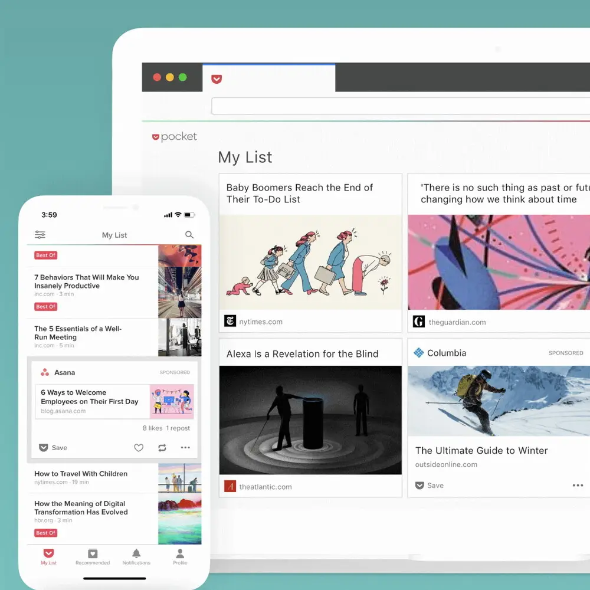Click the Pocket logo in the sidebar

click(x=175, y=137)
